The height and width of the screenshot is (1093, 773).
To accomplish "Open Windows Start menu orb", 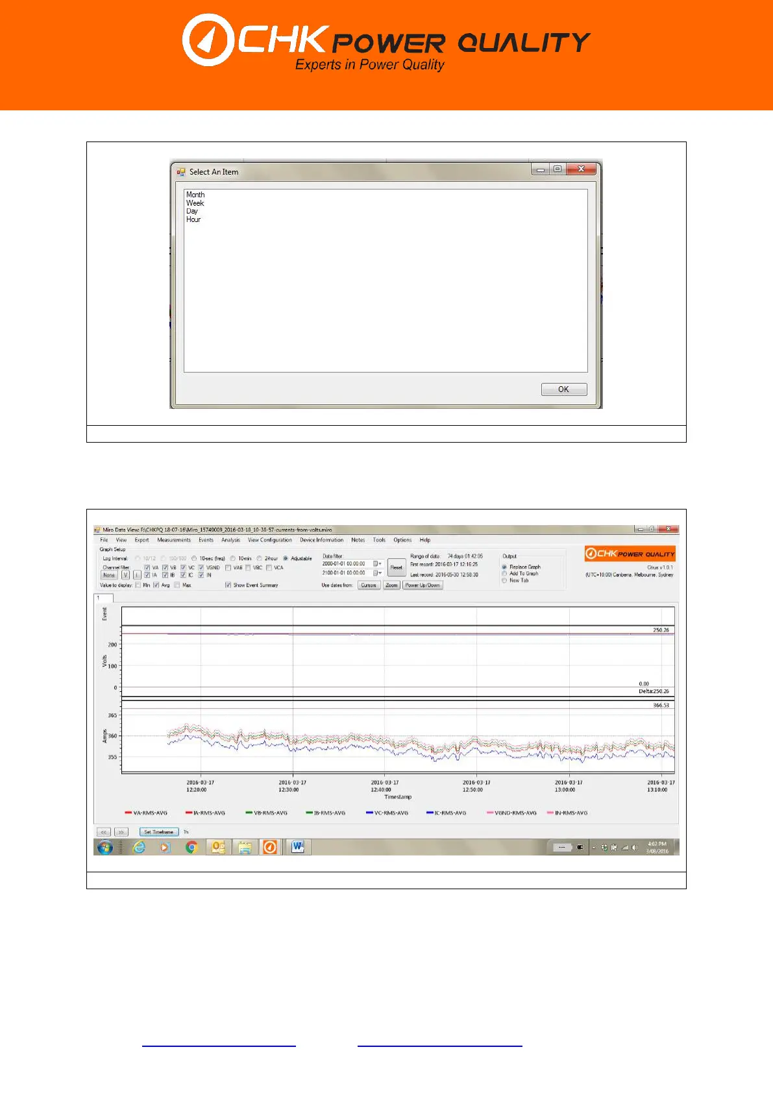I will tap(104, 847).
